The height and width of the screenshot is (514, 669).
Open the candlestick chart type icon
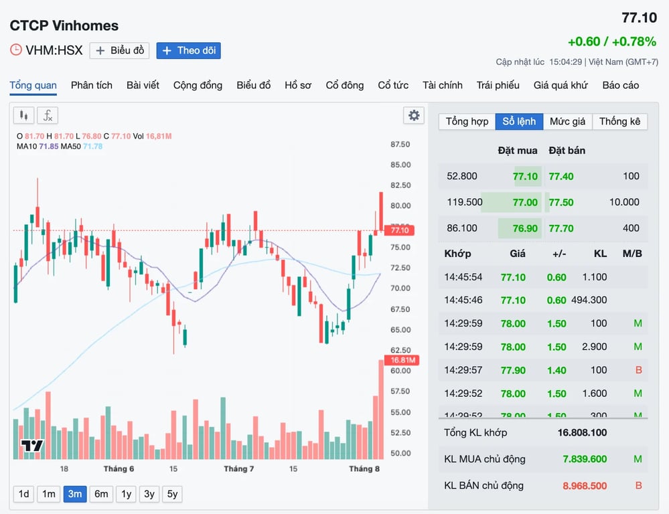pos(23,116)
